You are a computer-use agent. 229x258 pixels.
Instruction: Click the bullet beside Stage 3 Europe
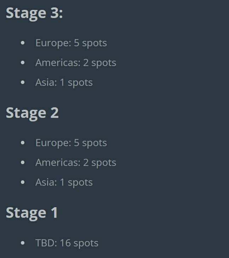click(x=23, y=43)
